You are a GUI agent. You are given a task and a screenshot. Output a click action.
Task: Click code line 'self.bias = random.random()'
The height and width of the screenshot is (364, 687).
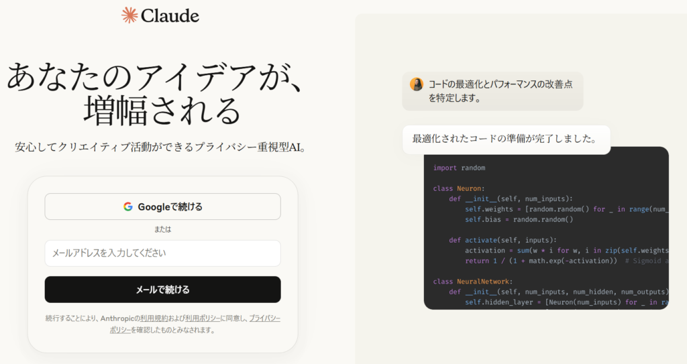point(519,219)
